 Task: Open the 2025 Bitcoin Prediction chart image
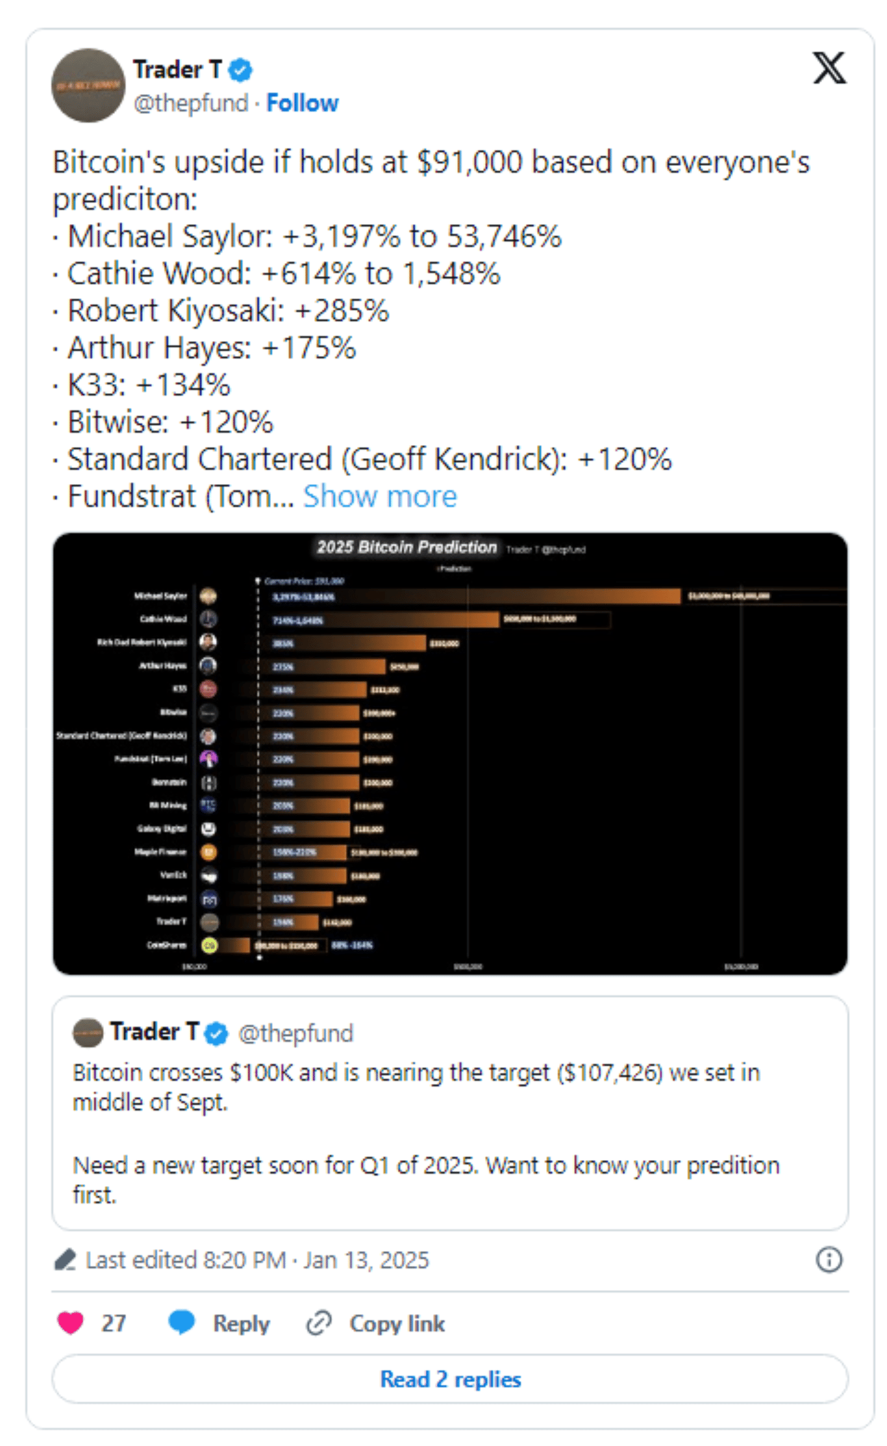pyautogui.click(x=450, y=754)
